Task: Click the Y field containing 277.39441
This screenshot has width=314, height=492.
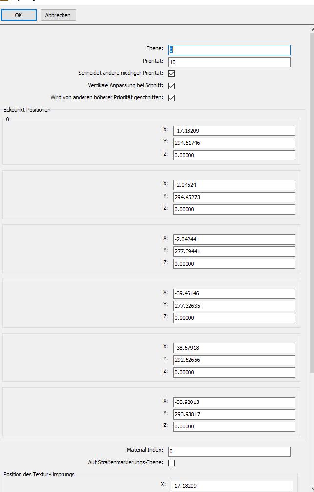Action: coord(234,251)
